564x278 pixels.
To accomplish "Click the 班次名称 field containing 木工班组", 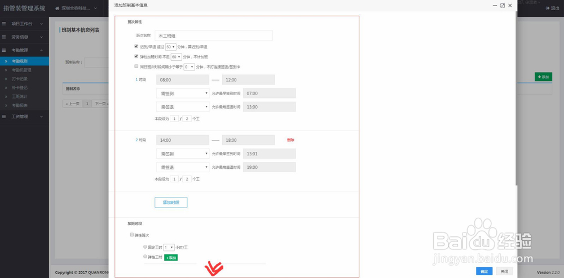I will click(x=214, y=35).
